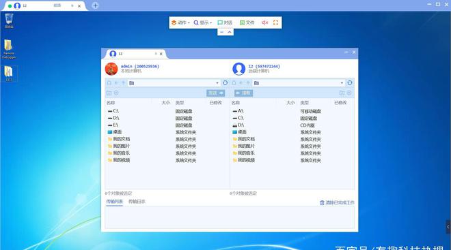Sort remote list by 大小 column

(290, 103)
